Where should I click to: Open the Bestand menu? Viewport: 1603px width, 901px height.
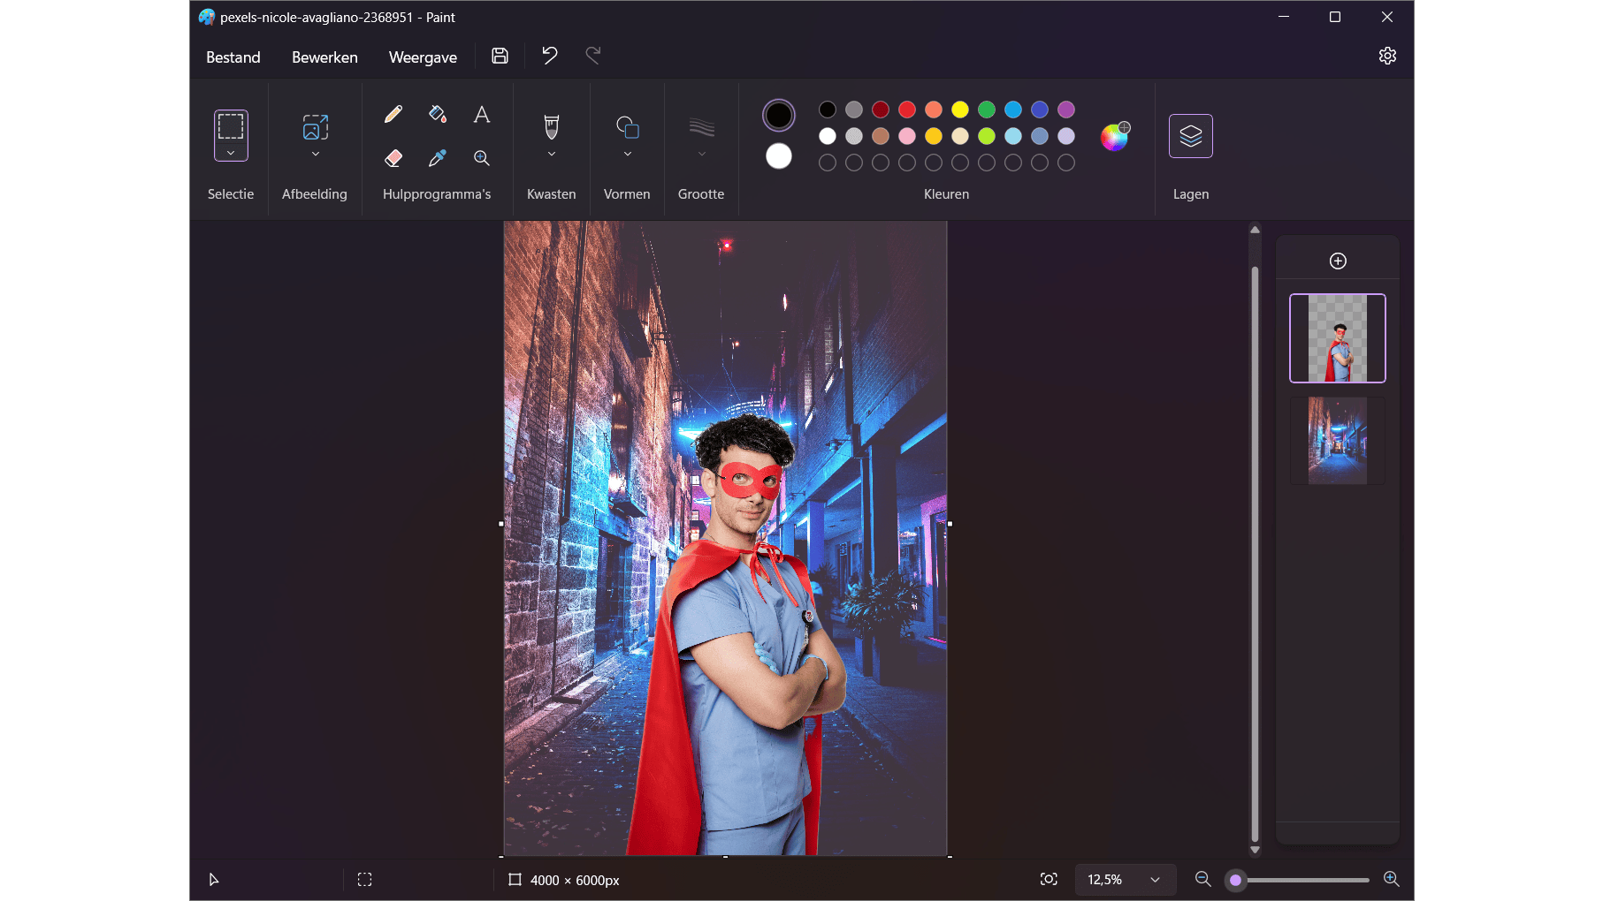233,57
